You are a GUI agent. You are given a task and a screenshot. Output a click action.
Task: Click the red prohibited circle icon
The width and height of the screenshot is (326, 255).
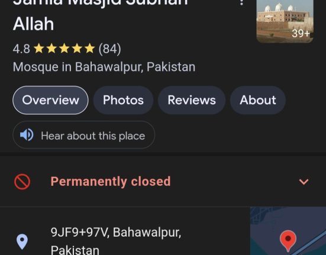pyautogui.click(x=22, y=182)
